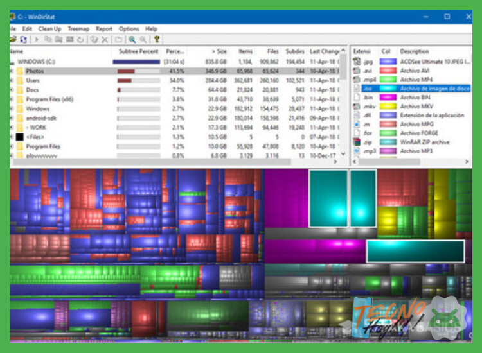
Task: Click the .mp3 file type icon
Action: point(357,151)
